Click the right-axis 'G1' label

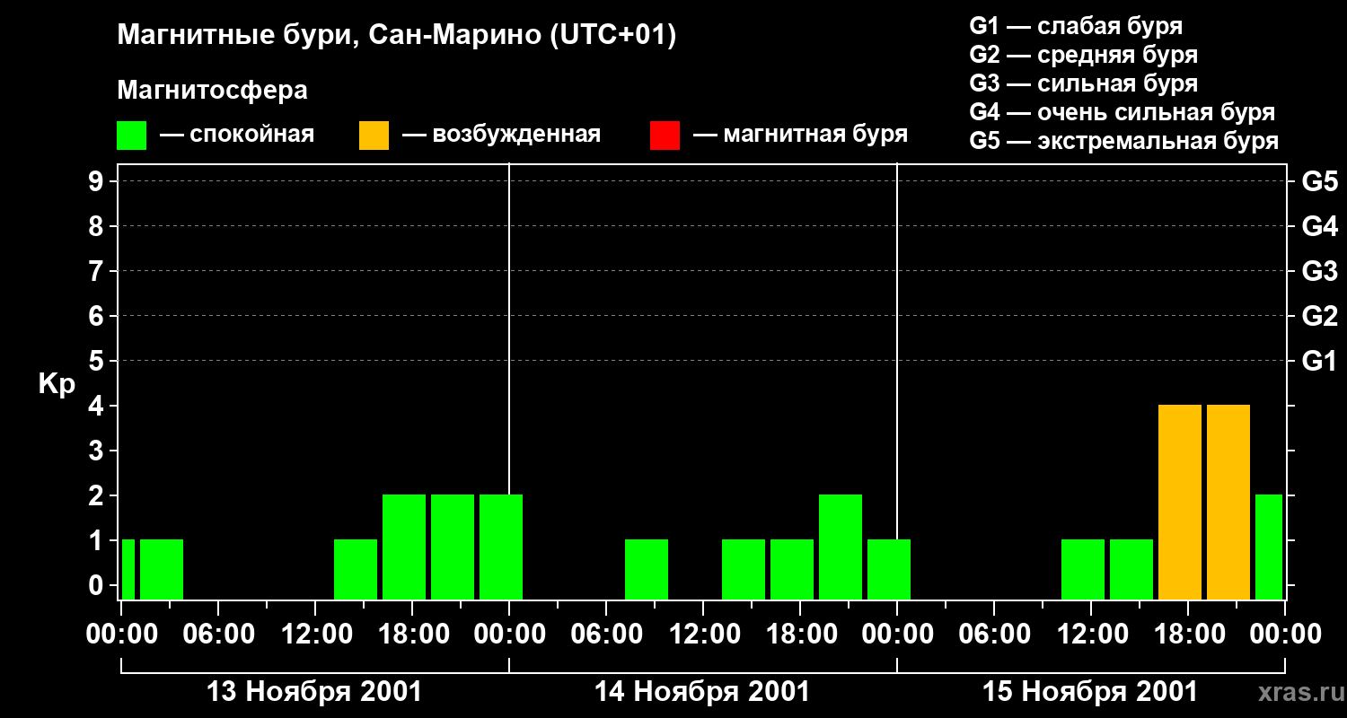click(1319, 362)
